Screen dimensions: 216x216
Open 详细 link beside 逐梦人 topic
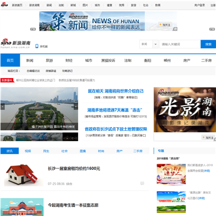pyautogui.click(x=207, y=171)
